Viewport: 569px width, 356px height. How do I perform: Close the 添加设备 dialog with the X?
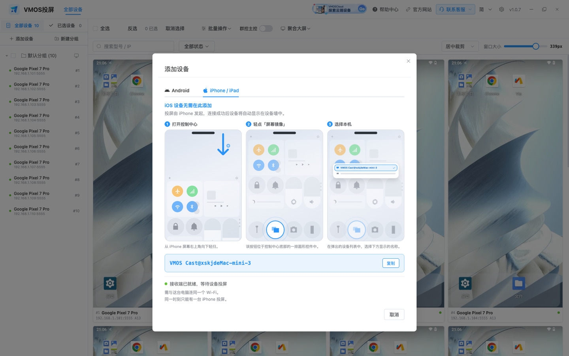(408, 61)
